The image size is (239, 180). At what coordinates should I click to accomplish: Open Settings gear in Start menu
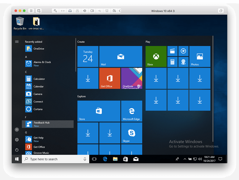17,140
